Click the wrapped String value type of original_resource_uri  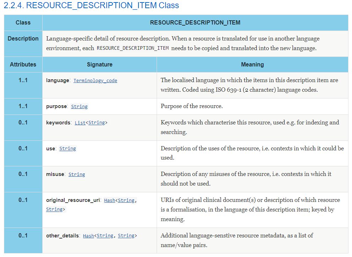point(54,209)
